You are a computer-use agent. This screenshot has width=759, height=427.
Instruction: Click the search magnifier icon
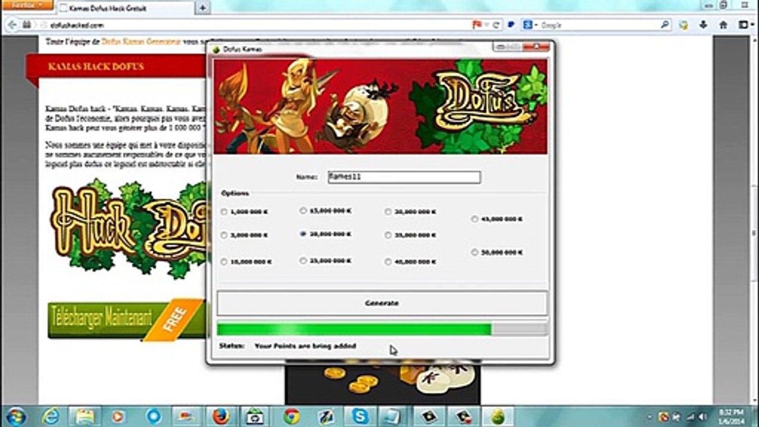[665, 25]
